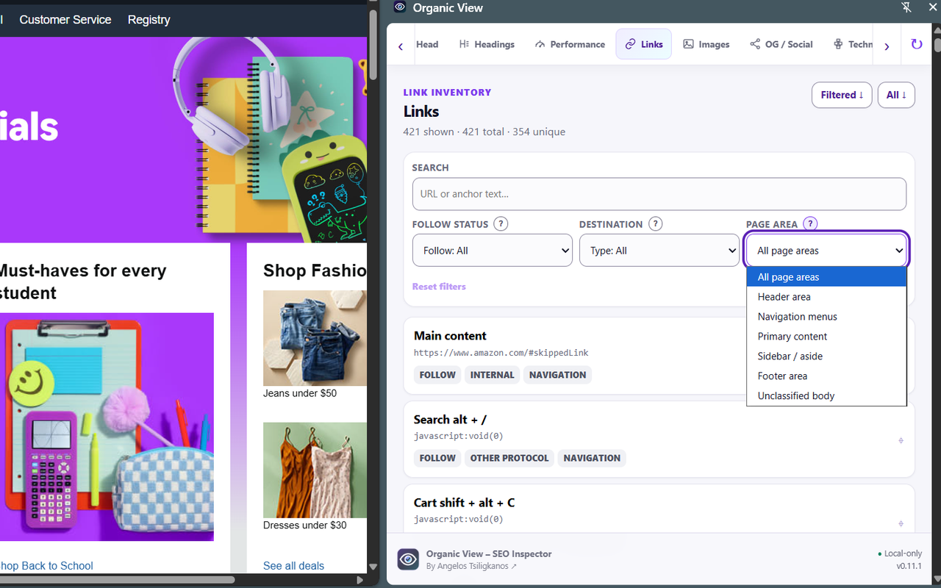This screenshot has height=588, width=941.
Task: Select the Links tab
Action: pyautogui.click(x=644, y=44)
